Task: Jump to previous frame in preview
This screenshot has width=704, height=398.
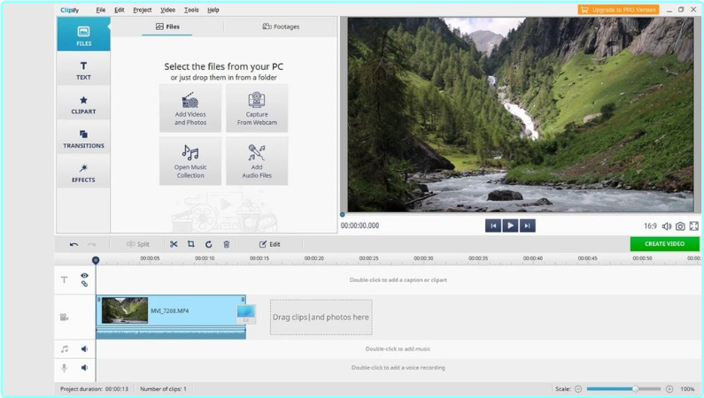Action: point(493,226)
